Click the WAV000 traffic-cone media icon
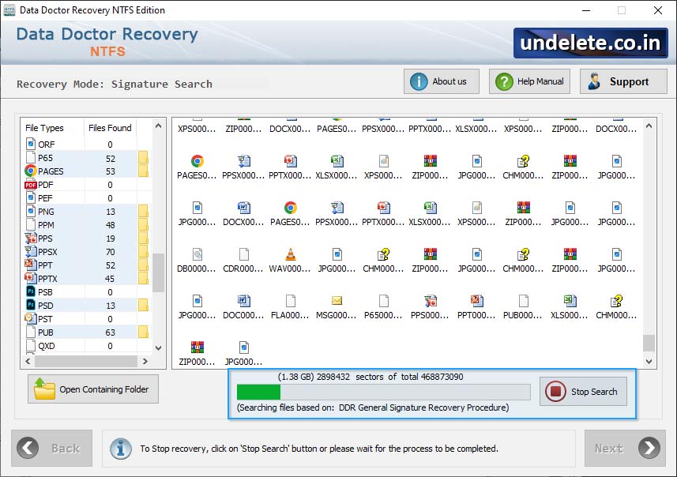Screen dimensions: 677x477 [x=289, y=254]
